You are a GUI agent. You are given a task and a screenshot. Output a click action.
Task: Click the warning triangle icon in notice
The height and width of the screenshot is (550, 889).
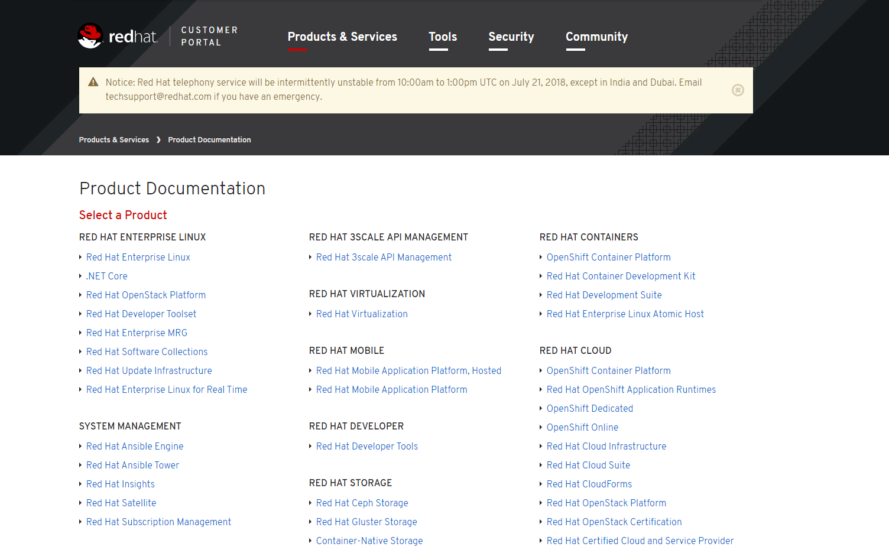[x=93, y=82]
